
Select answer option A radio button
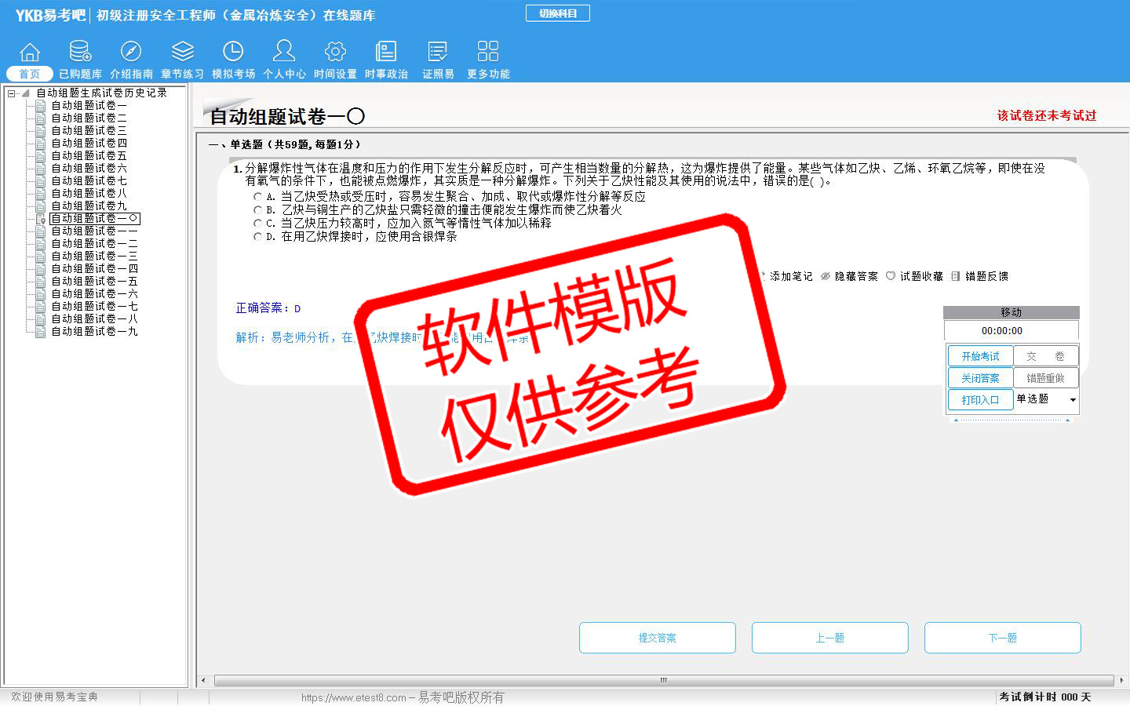(257, 197)
